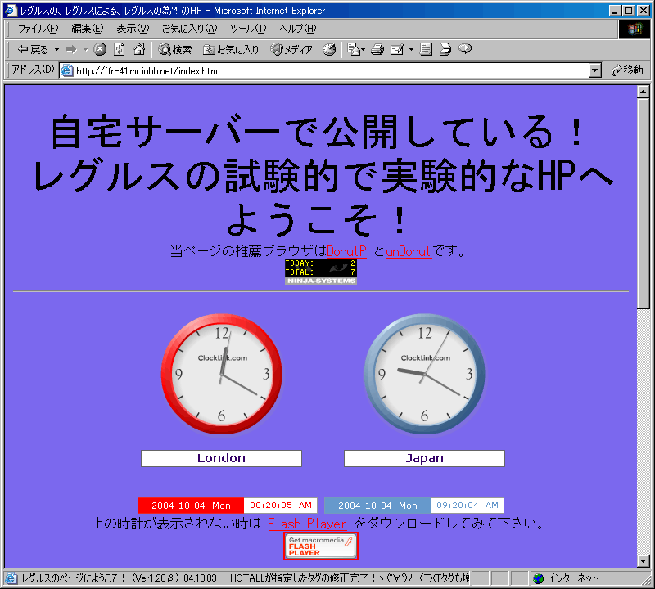The height and width of the screenshot is (589, 655).
Task: Open the ツール(T) menu
Action: pyautogui.click(x=248, y=29)
